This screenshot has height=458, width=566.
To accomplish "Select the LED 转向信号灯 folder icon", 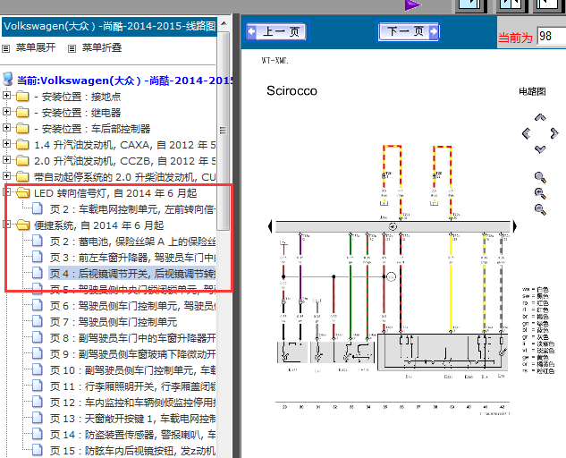I will click(x=22, y=193).
